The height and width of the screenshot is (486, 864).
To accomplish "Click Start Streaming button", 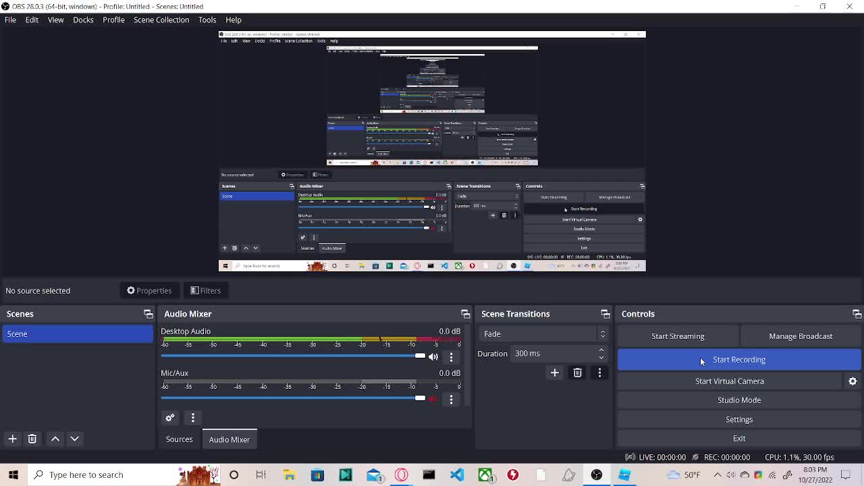I will [678, 336].
